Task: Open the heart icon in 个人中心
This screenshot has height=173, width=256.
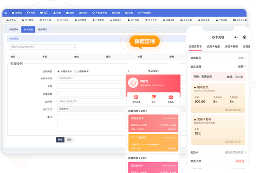Action: pyautogui.click(x=154, y=97)
